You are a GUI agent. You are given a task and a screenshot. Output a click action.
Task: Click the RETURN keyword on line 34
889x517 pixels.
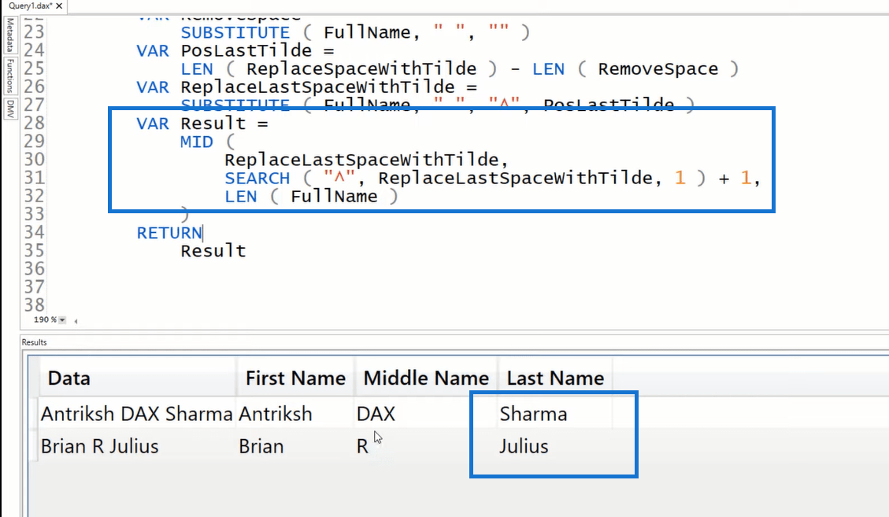click(169, 233)
